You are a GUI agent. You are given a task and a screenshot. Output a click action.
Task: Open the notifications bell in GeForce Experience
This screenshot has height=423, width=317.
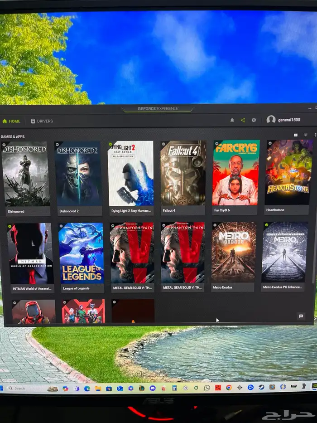pos(232,120)
